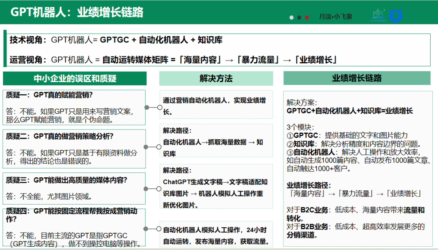Click "自动触达1000+客户。" text
Viewport: 438px width, 250px height.
pos(319,168)
